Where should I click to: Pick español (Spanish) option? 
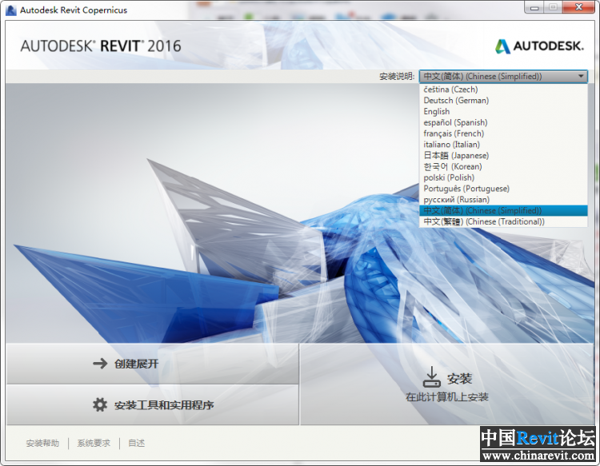point(503,123)
